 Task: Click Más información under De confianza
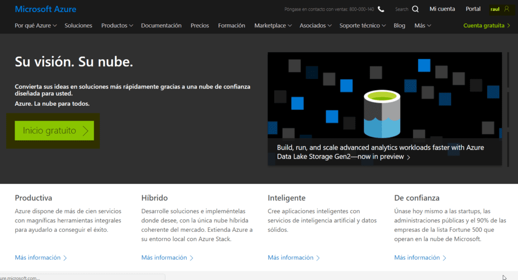(420, 258)
